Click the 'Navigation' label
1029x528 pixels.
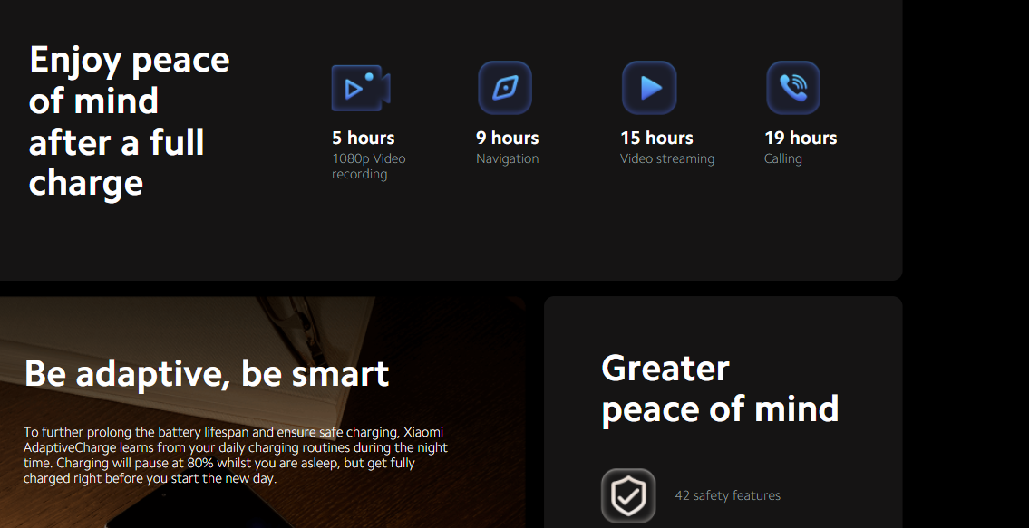tap(508, 158)
